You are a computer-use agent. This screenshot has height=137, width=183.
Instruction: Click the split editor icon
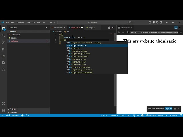pos(109,27)
